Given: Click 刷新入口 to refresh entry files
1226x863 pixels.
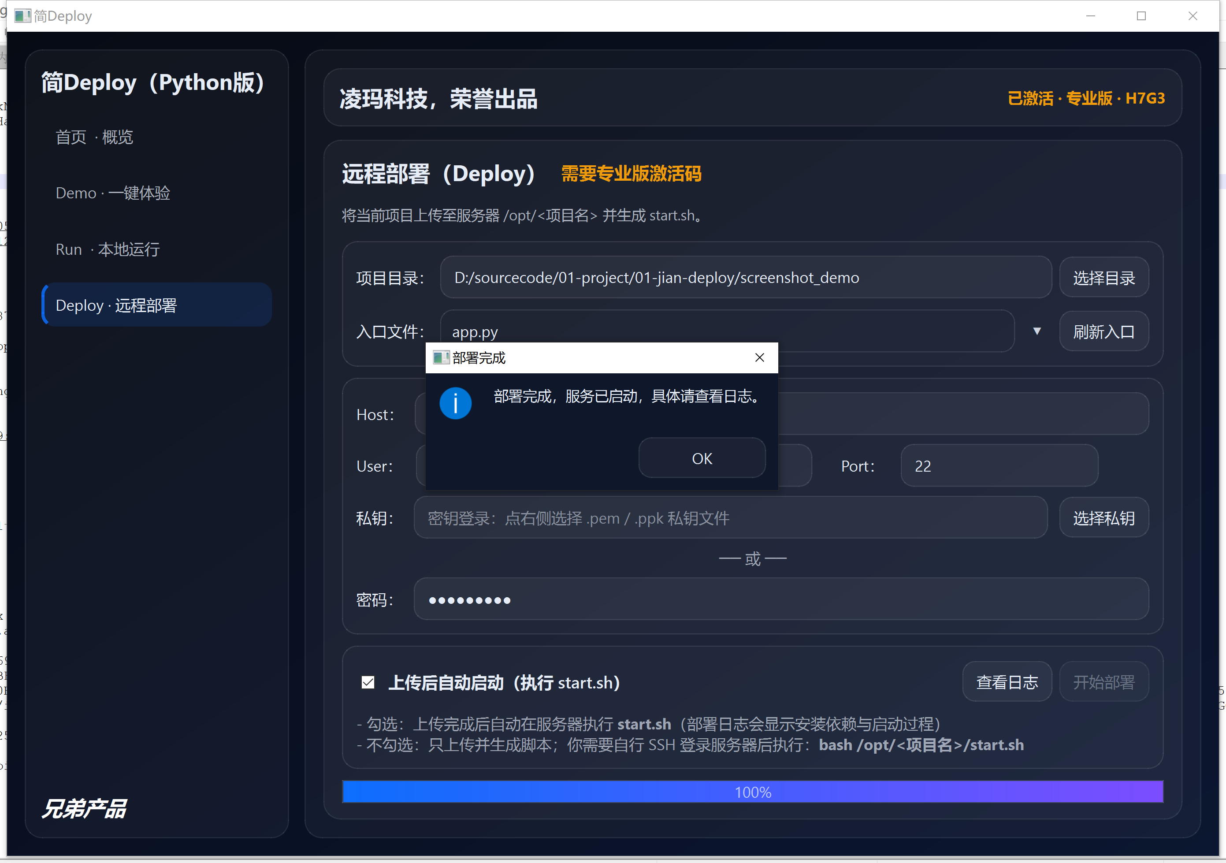Looking at the screenshot, I should click(1104, 331).
